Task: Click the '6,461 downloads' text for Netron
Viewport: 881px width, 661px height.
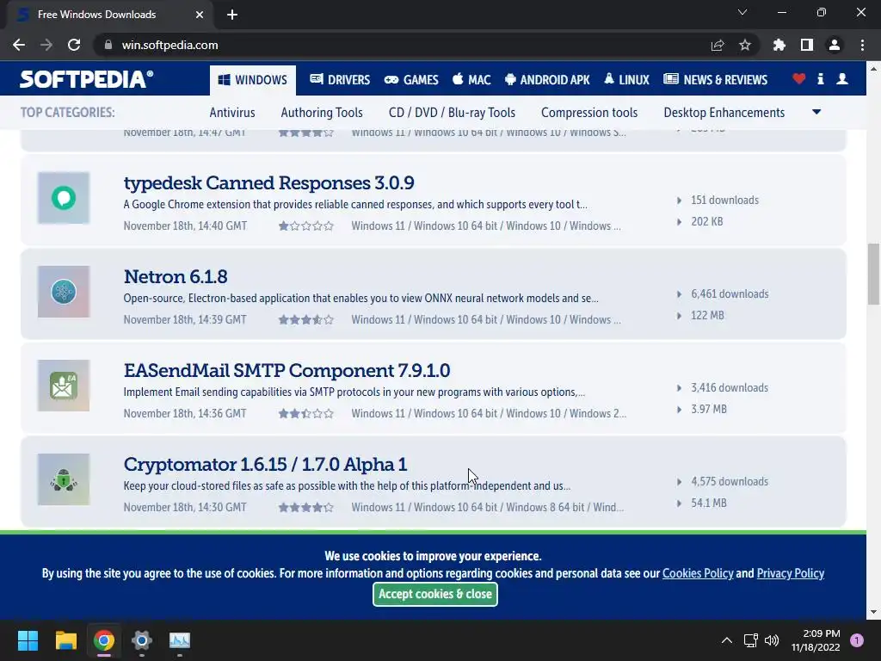Action: tap(730, 294)
